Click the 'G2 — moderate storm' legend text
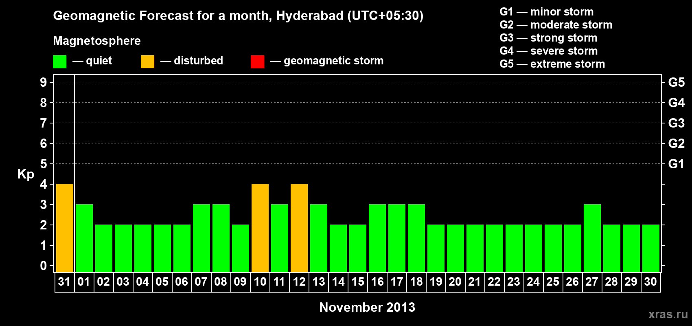 [556, 25]
